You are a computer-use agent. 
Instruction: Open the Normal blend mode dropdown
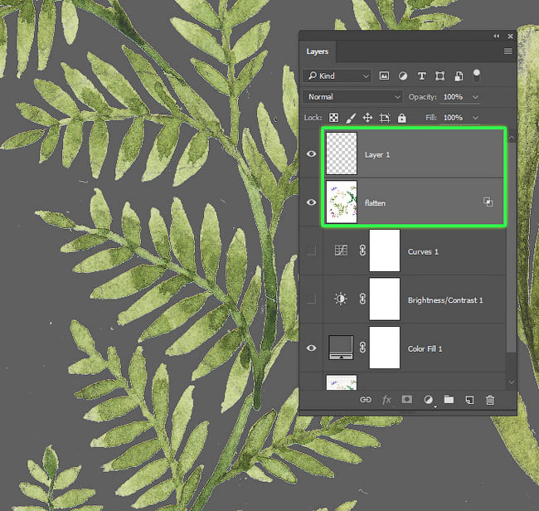(x=352, y=97)
